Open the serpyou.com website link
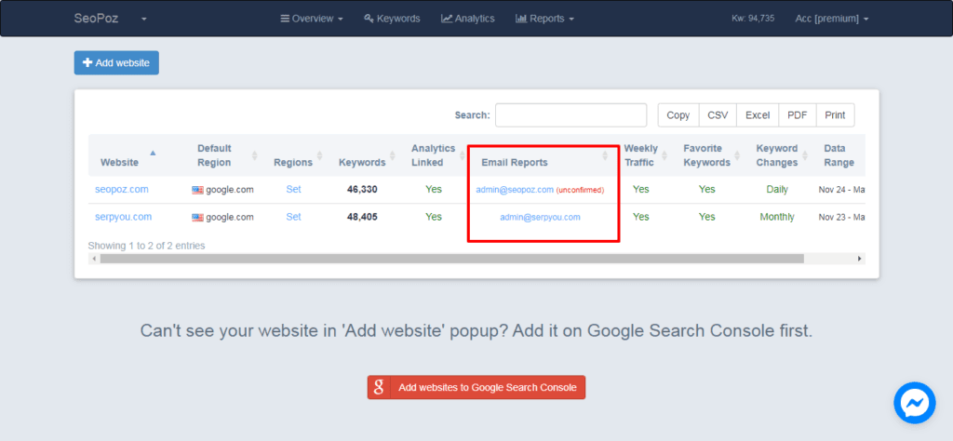This screenshot has height=441, width=953. (x=124, y=217)
